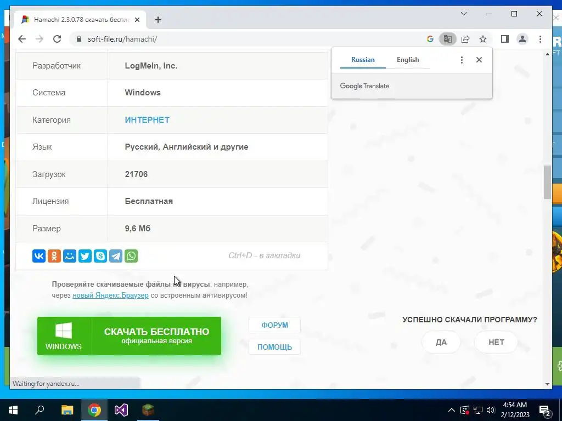The image size is (562, 421).
Task: Open Chrome's three-dot main menu
Action: click(x=540, y=39)
